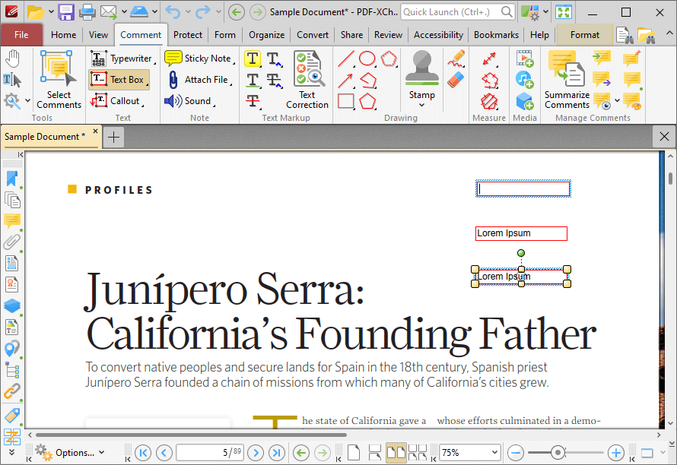Click the Quick Launch search field

pyautogui.click(x=458, y=12)
